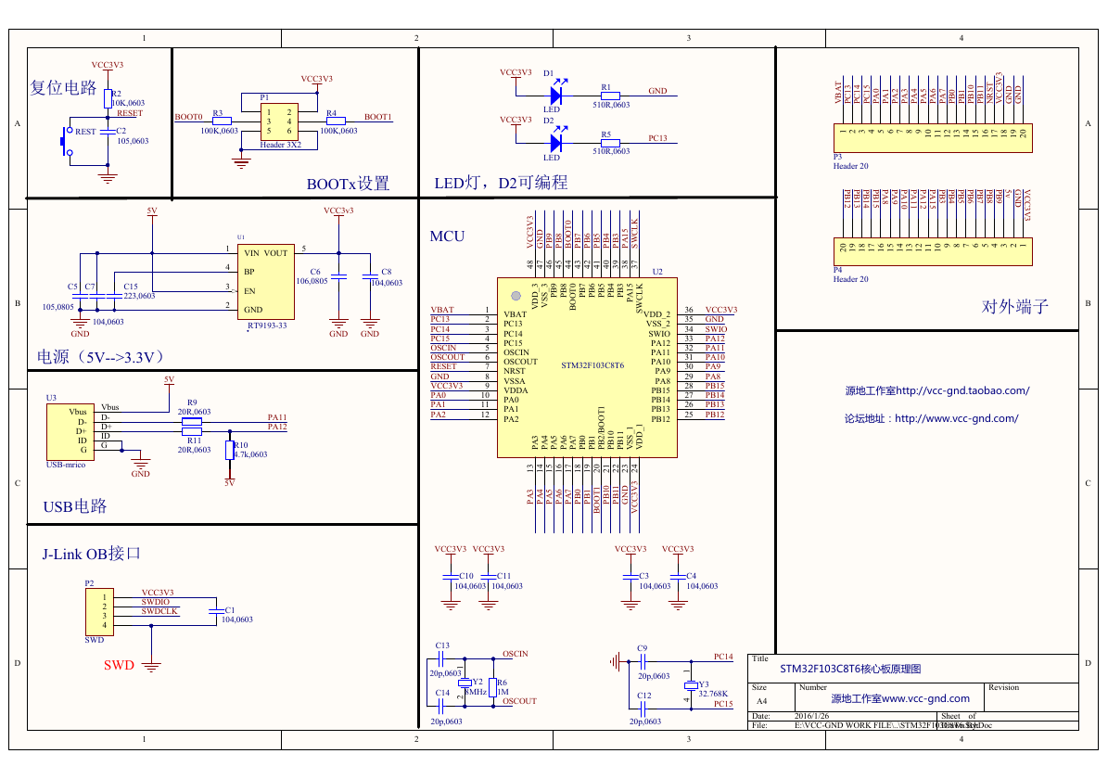Click capacitor C2 in the reset circuit
Viewport: 1108px width, 779px height.
108,132
